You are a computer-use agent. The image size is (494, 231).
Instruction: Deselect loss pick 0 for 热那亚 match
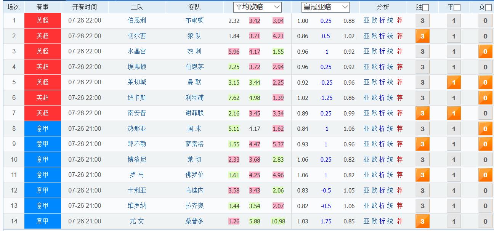point(485,129)
